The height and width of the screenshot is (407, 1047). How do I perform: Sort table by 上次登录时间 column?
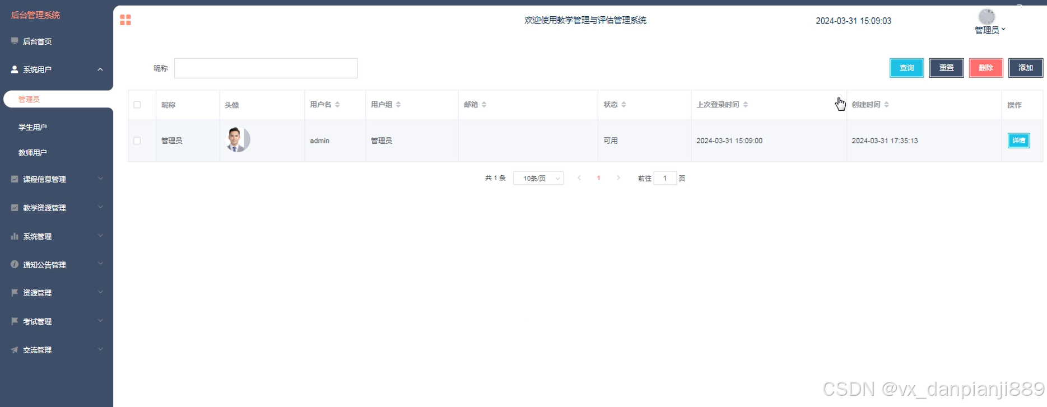pos(746,105)
